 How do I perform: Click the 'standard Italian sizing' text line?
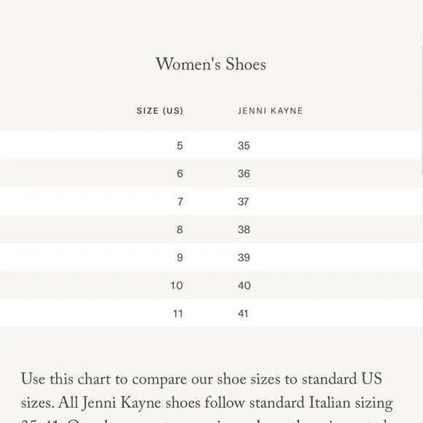[x=207, y=403]
